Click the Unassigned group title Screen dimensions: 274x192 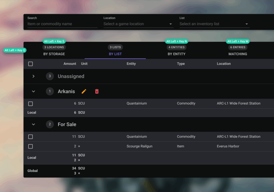71,76
